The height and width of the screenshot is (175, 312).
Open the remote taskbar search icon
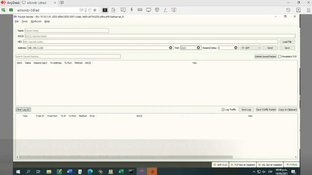28,172
